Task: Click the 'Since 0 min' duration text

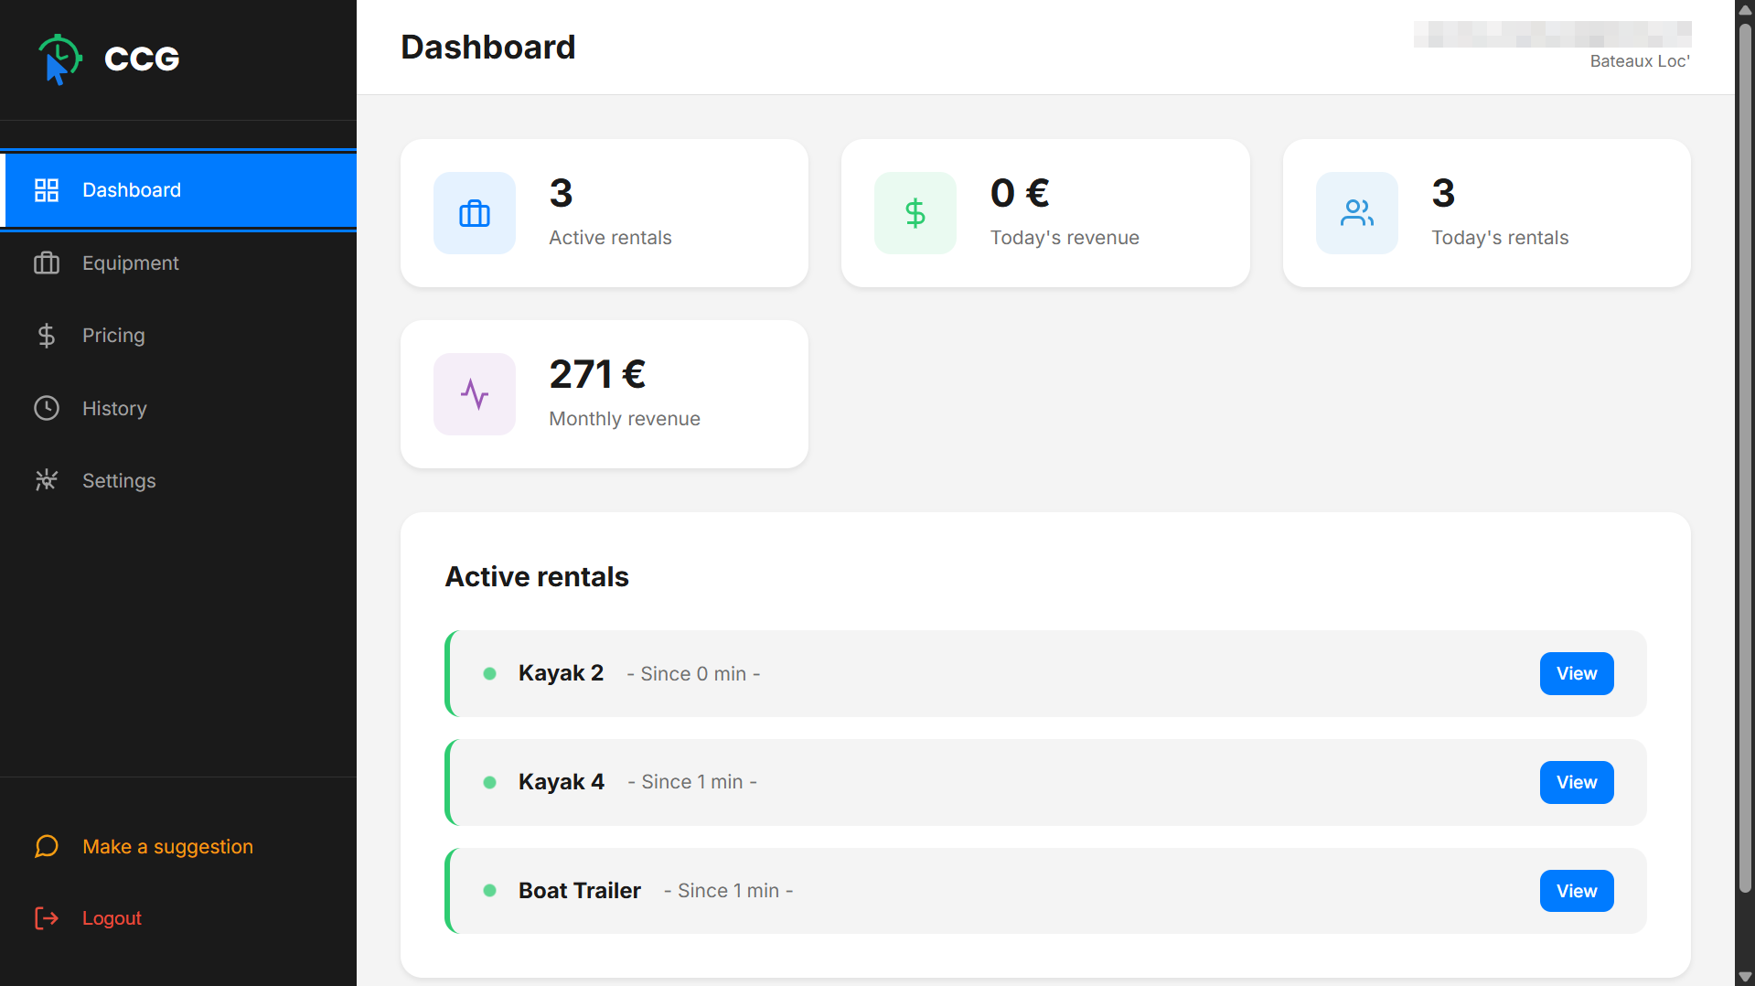Action: (x=693, y=674)
